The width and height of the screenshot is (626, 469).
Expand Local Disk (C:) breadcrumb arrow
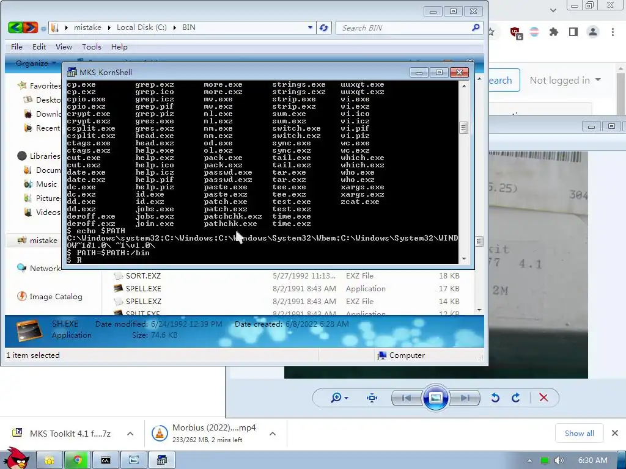click(174, 27)
